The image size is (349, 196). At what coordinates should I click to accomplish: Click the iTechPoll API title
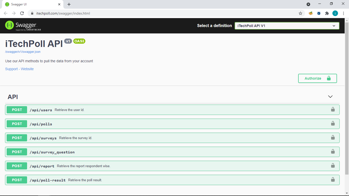(x=34, y=44)
